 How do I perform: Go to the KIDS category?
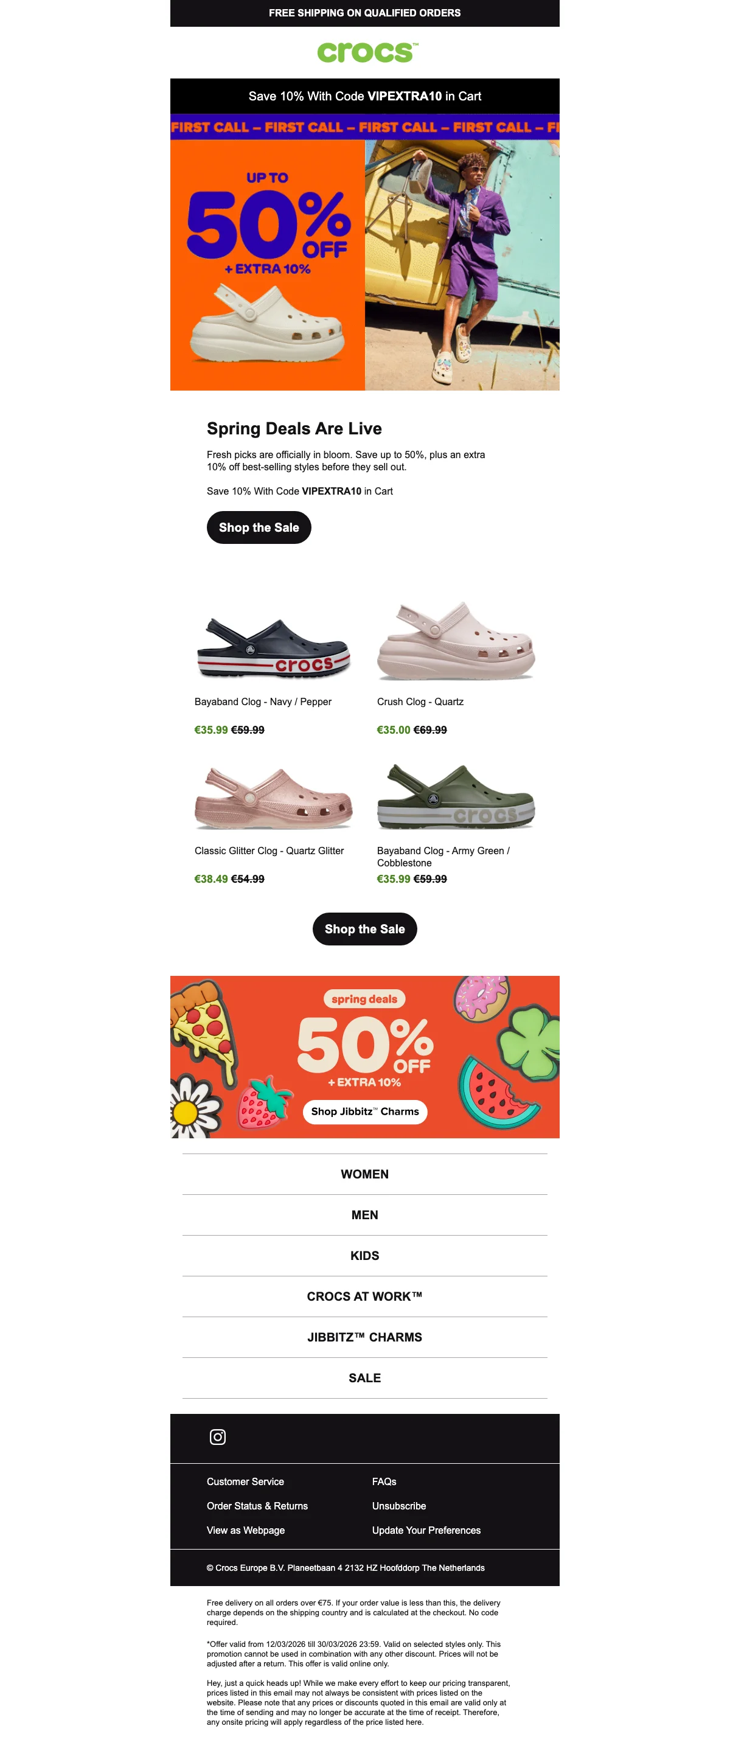[x=364, y=1256]
